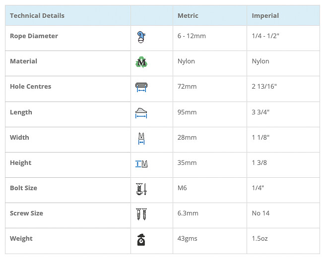
Task: Select the Metric column header
Action: click(x=188, y=15)
